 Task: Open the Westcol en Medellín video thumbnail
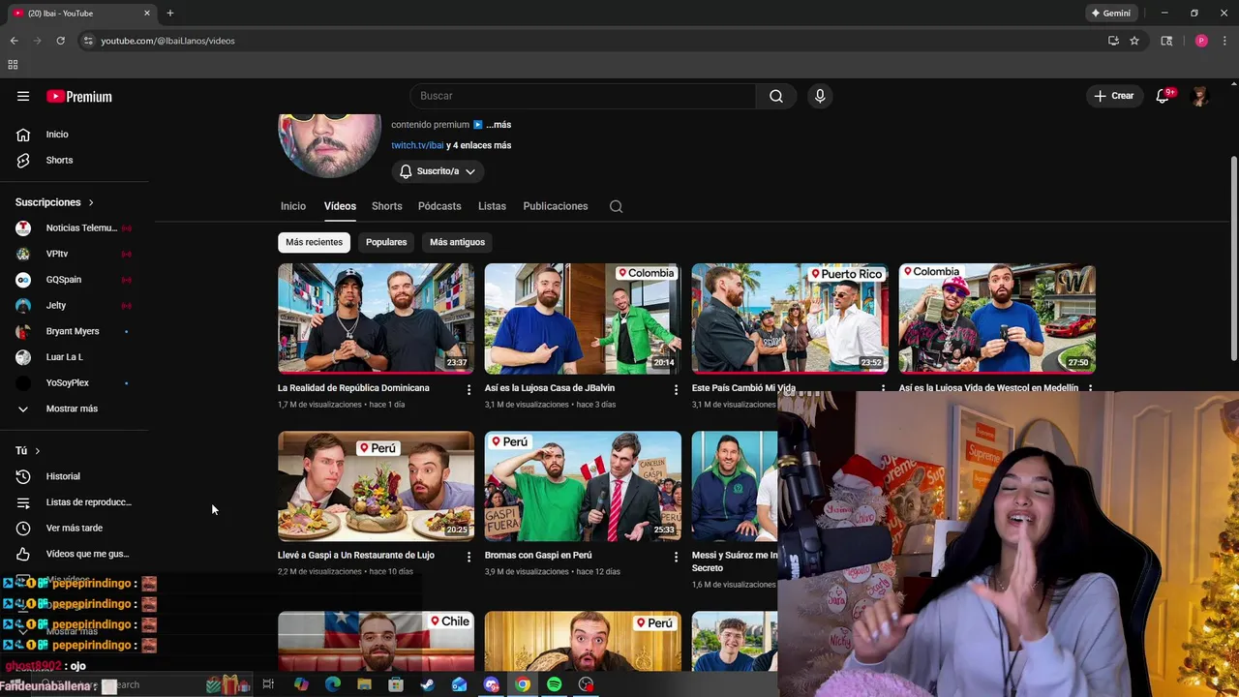click(997, 318)
